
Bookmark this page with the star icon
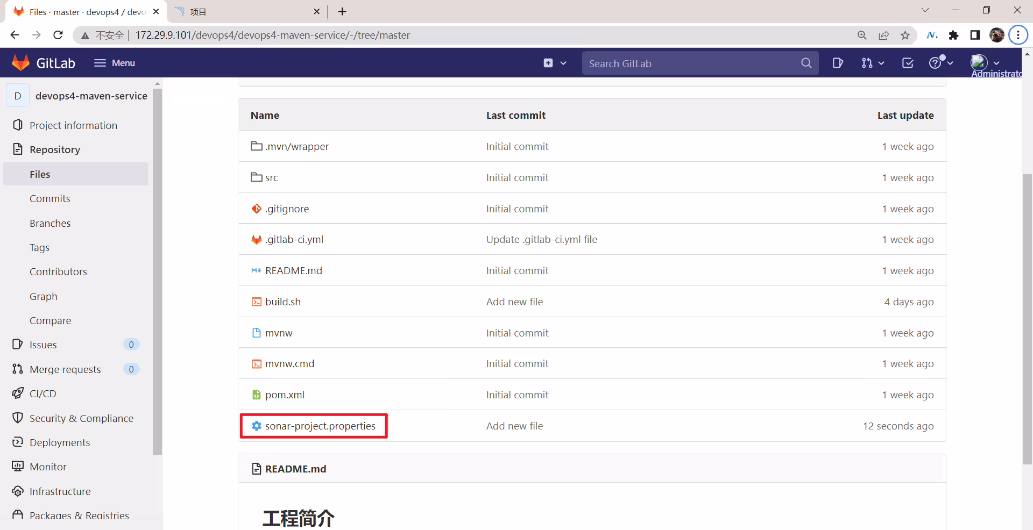[905, 35]
